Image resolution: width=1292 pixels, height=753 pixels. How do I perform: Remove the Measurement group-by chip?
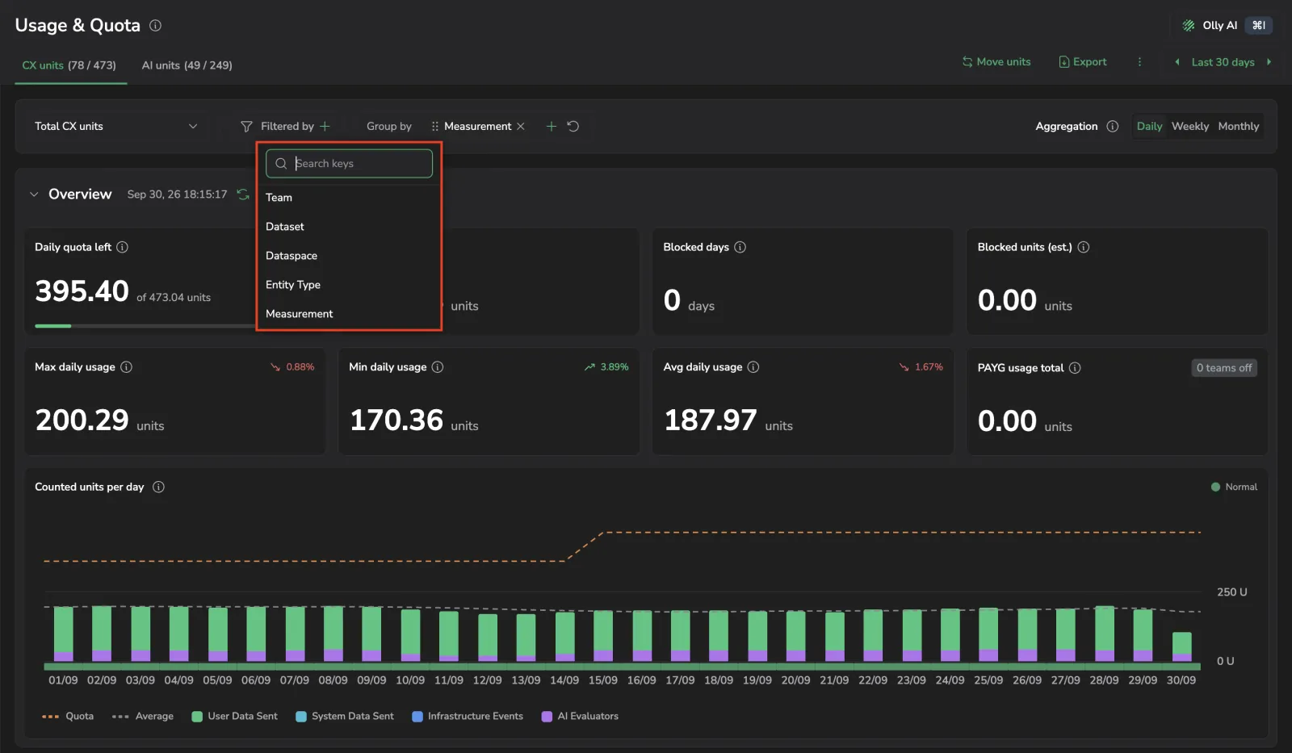521,127
